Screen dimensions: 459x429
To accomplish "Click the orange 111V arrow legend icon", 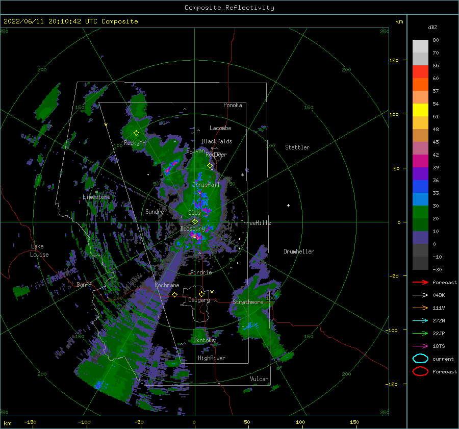I will [x=420, y=308].
